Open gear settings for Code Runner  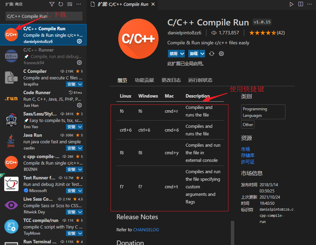[79, 105]
